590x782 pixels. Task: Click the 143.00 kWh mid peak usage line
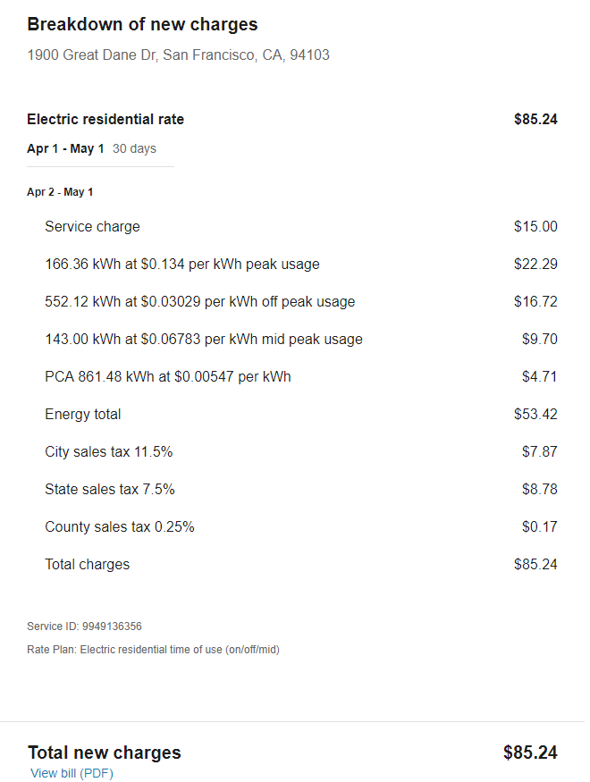pos(301,339)
